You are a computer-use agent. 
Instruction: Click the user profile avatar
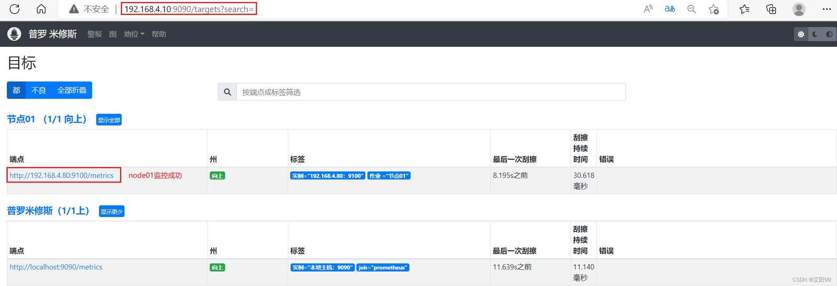[x=799, y=9]
